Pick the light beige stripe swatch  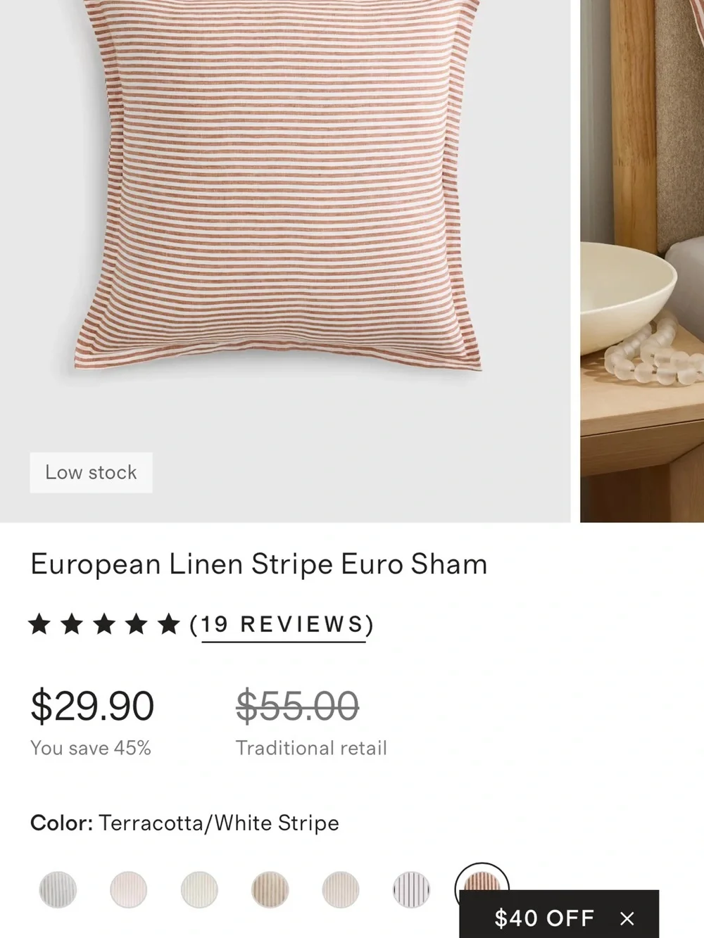pos(341,889)
